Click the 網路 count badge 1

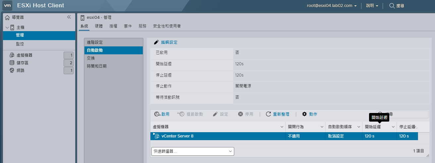(x=69, y=71)
